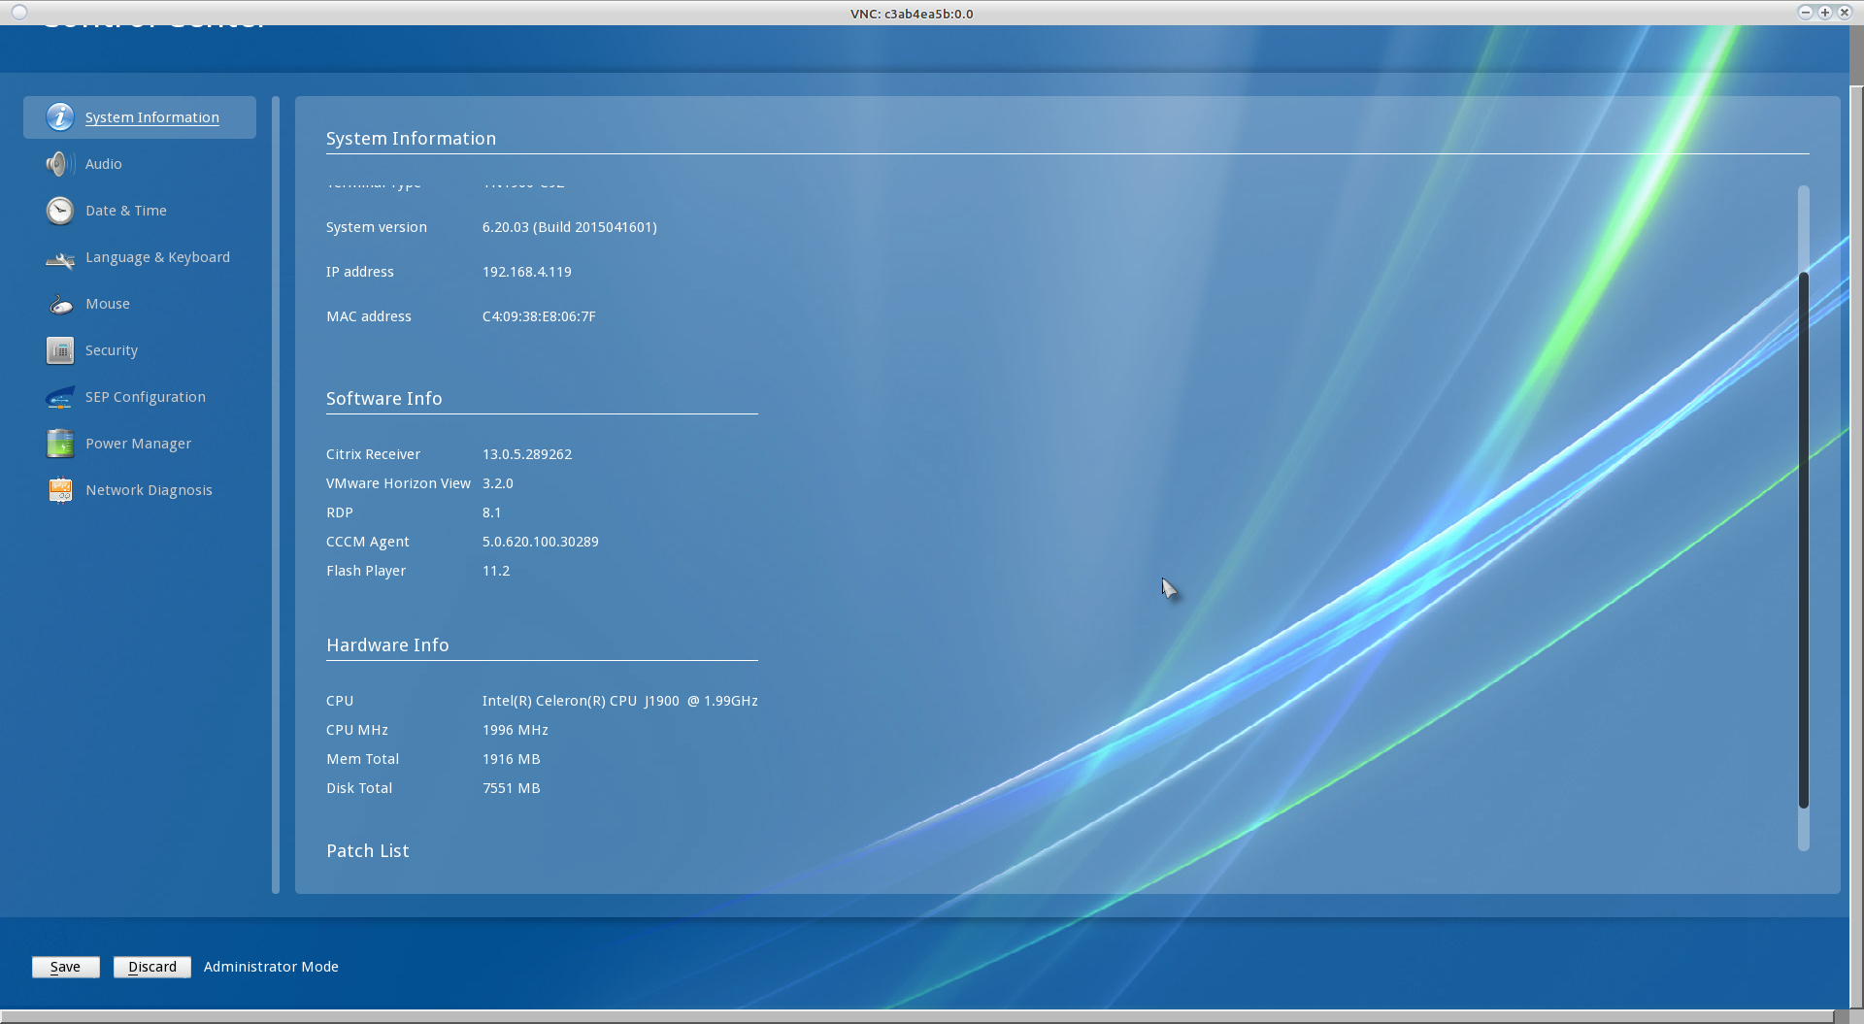Click the Software Info heading
Image resolution: width=1864 pixels, height=1024 pixels.
(x=384, y=399)
